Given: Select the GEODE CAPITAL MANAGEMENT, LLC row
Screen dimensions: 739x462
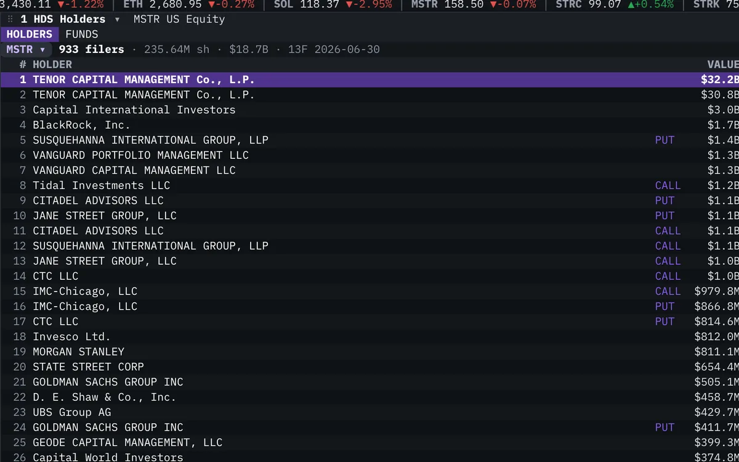Looking at the screenshot, I should click(369, 442).
